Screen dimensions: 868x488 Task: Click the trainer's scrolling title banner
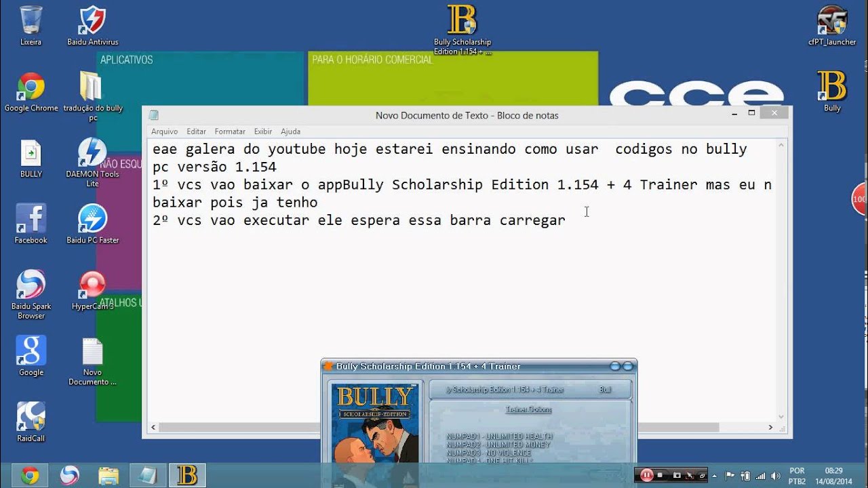coord(530,390)
